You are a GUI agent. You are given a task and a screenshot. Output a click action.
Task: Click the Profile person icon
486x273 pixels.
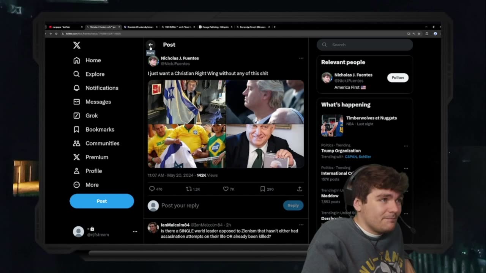click(77, 171)
